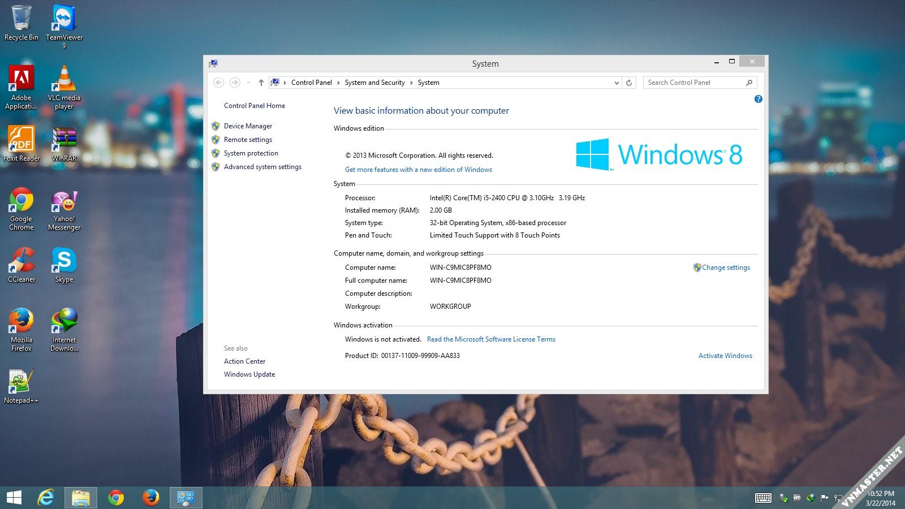Navigate to System and Security breadcrumb
905x509 pixels.
[x=375, y=83]
